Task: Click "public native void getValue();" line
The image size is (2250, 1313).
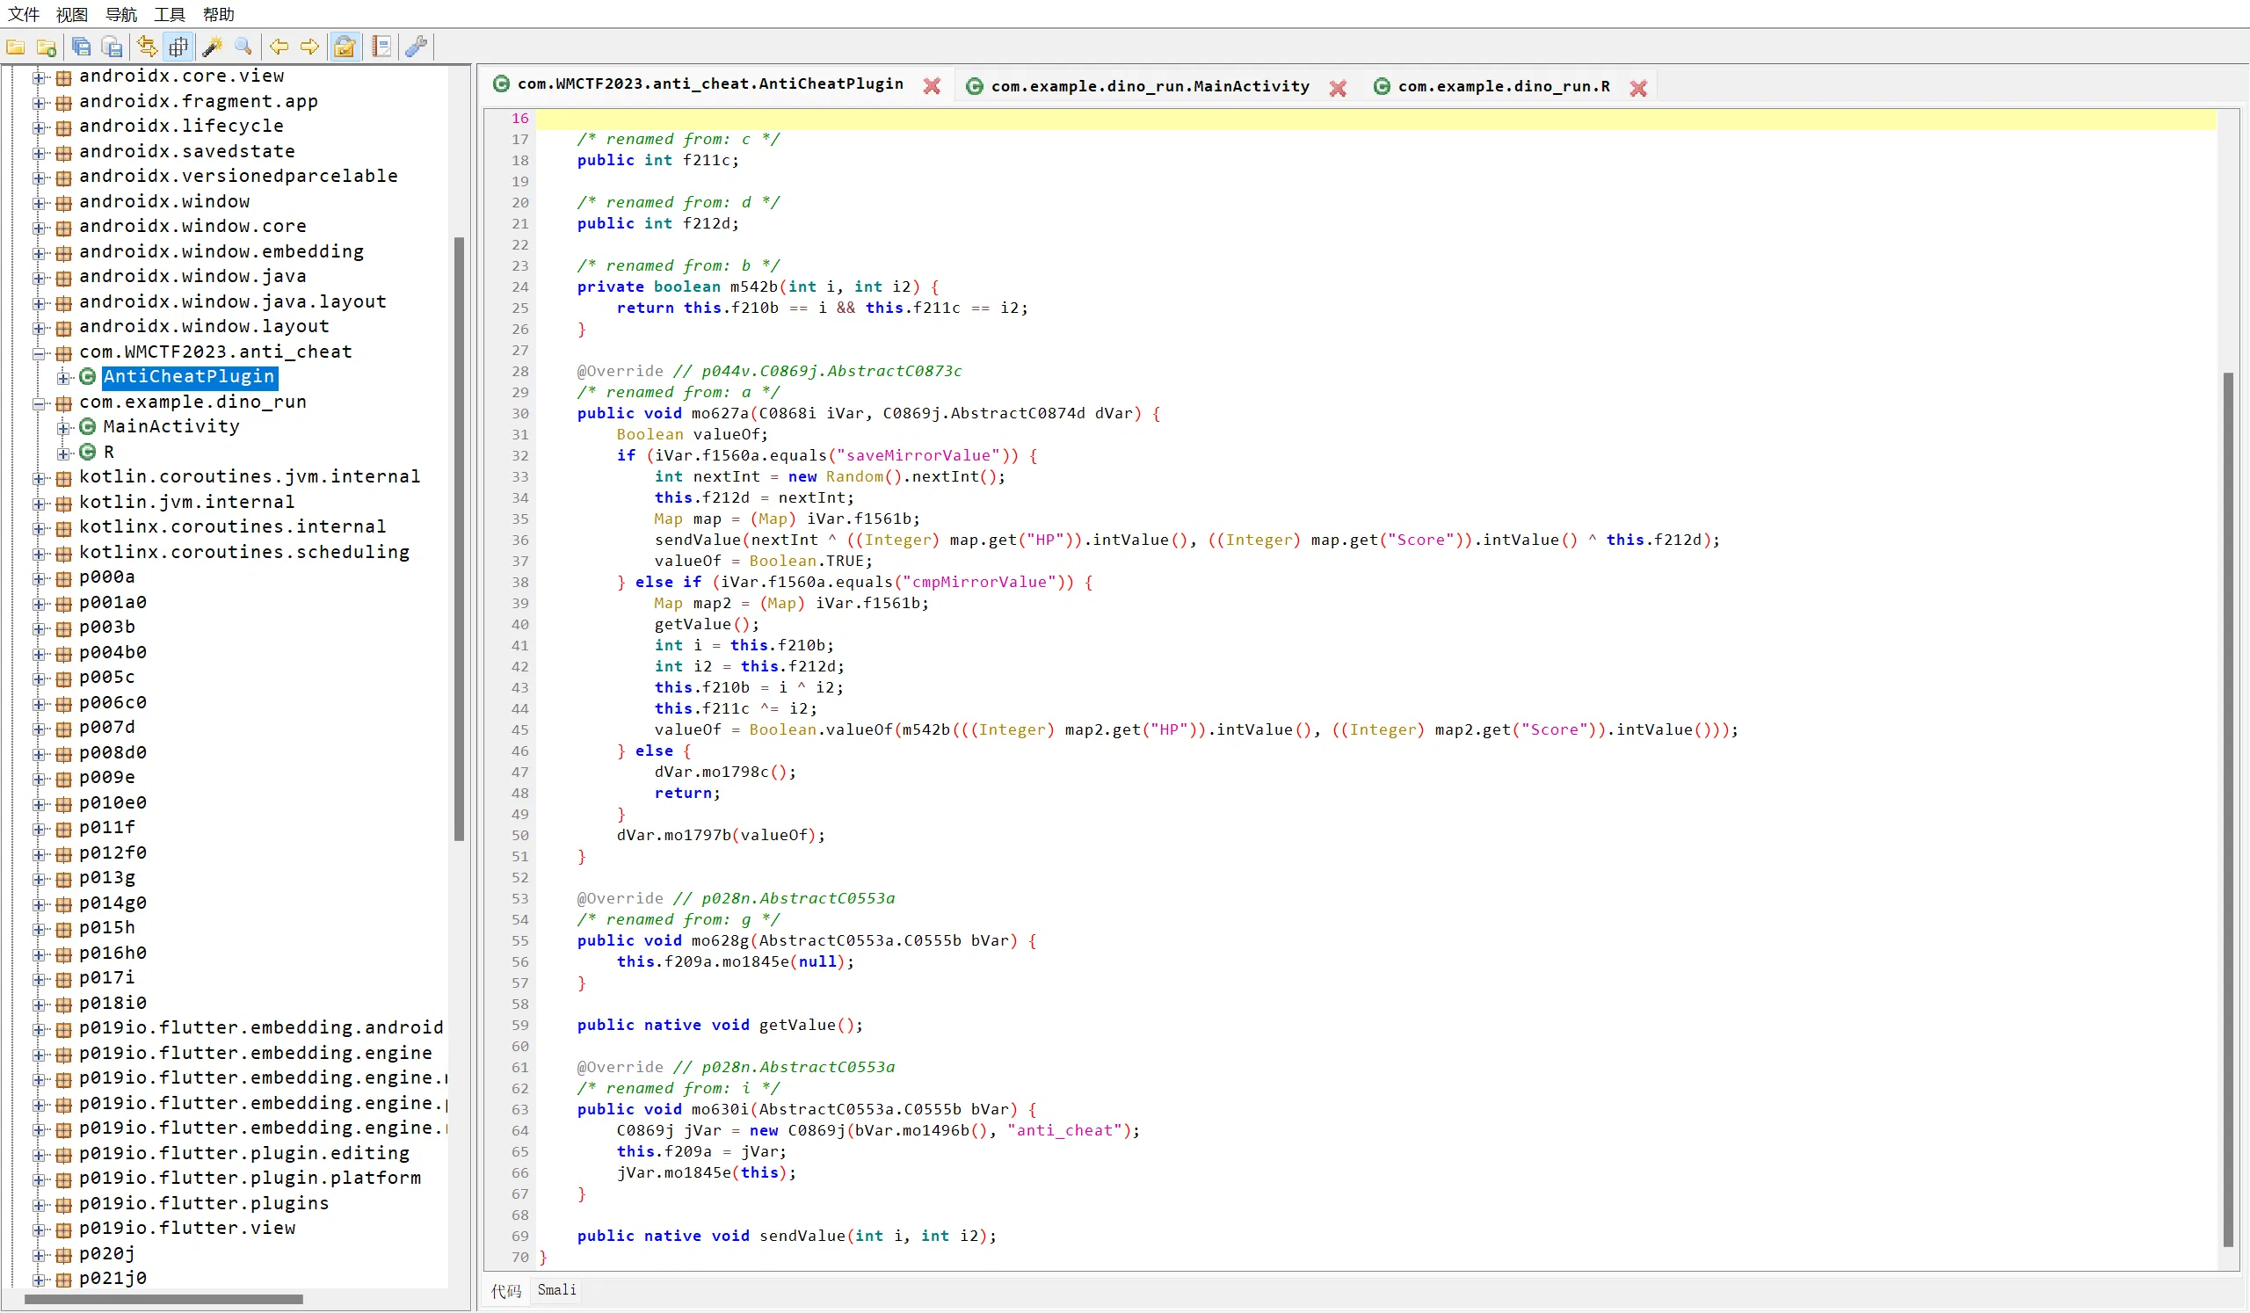Action: (720, 1025)
